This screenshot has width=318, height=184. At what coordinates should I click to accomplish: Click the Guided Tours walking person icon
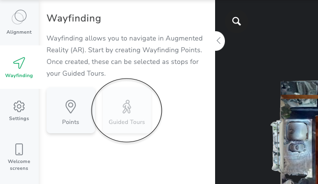click(x=127, y=106)
